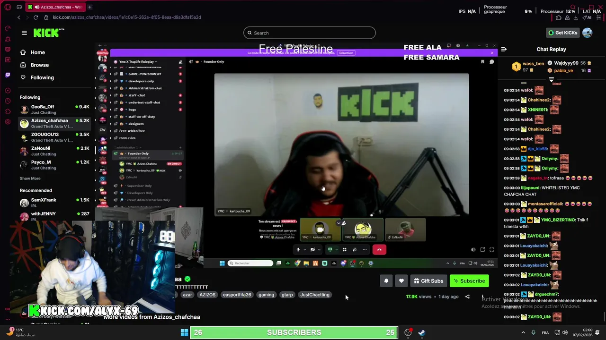Open SamXFrank recommended channel
Screen dimensions: 606x340
54,203
